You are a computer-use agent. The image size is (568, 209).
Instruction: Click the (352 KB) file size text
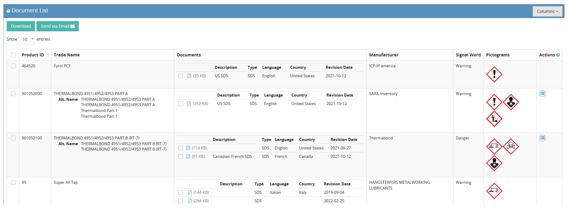(x=200, y=104)
